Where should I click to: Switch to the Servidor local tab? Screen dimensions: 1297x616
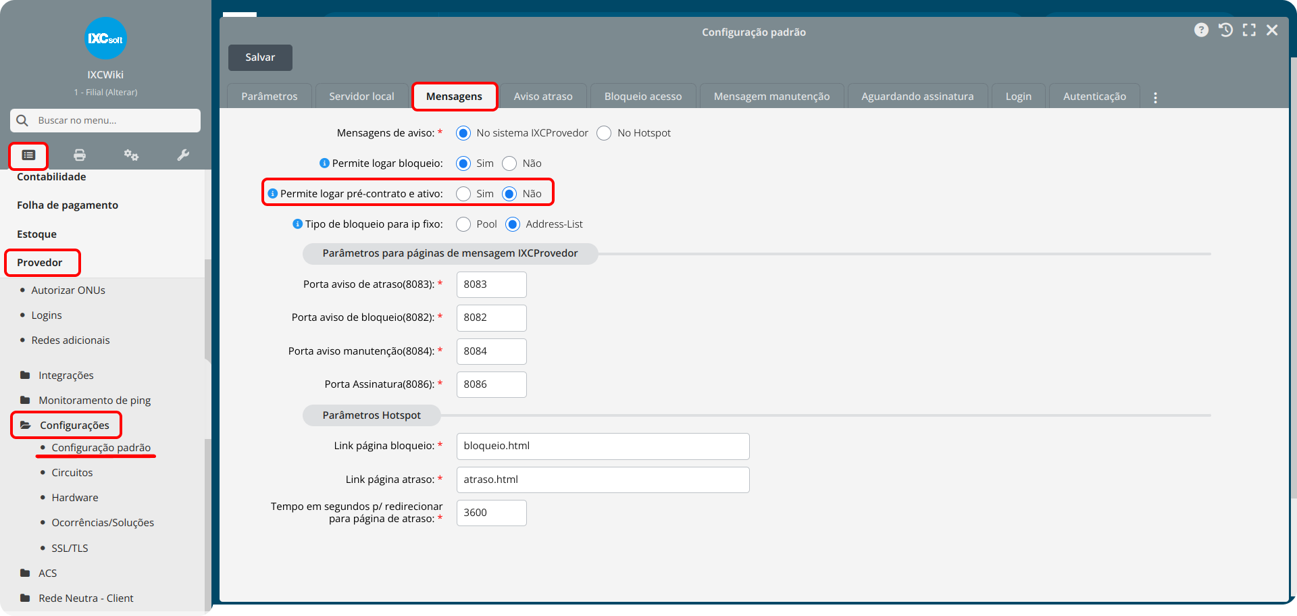pyautogui.click(x=361, y=96)
